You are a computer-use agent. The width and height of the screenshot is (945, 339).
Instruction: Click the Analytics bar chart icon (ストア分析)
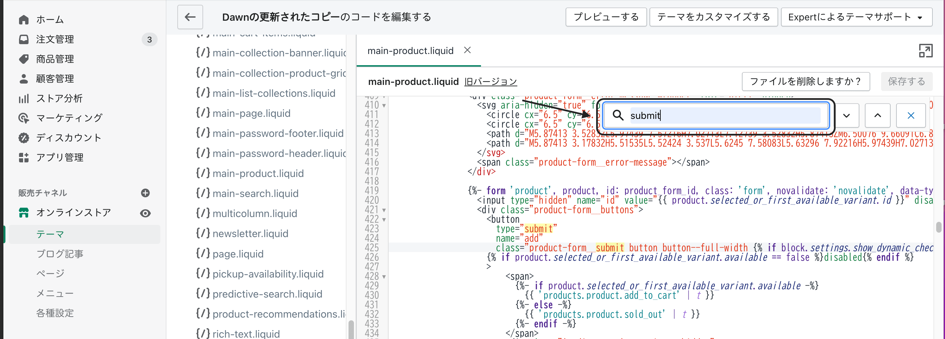coord(23,98)
